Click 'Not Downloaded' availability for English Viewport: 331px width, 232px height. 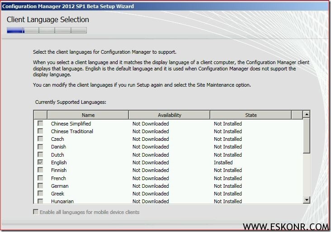[x=151, y=162]
